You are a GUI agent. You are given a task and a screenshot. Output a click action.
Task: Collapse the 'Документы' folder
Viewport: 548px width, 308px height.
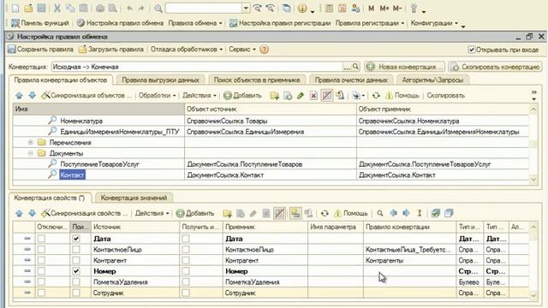tap(31, 153)
